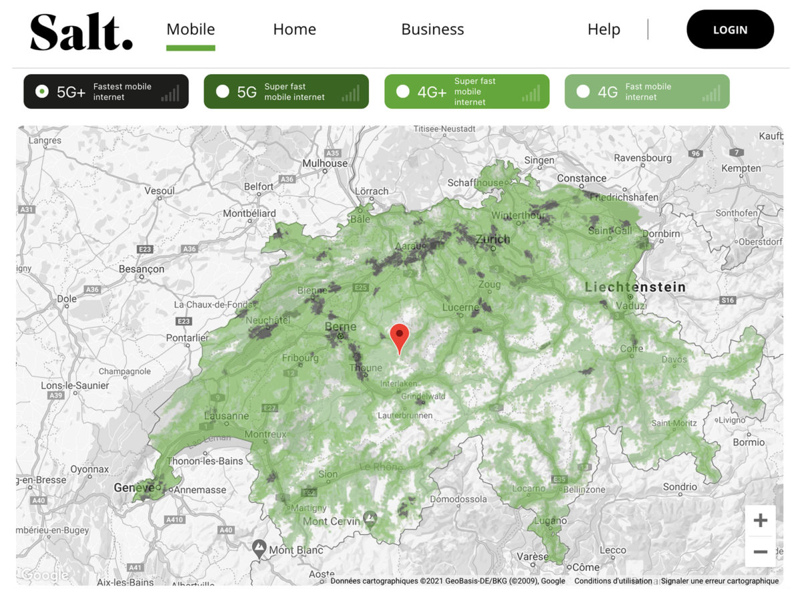Viewport: 802px width, 589px height.
Task: Click the Bellinzone label
Action: coord(584,490)
